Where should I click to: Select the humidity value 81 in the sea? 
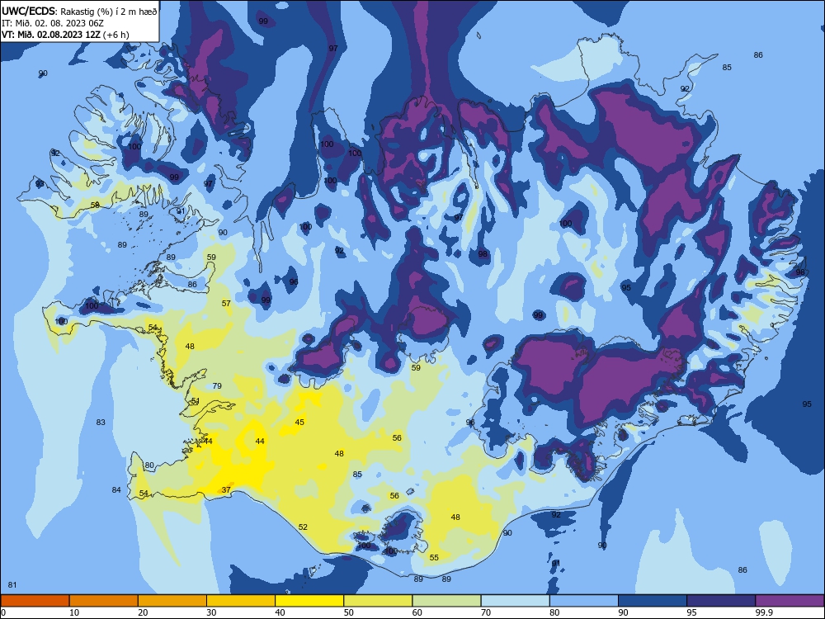pos(12,585)
